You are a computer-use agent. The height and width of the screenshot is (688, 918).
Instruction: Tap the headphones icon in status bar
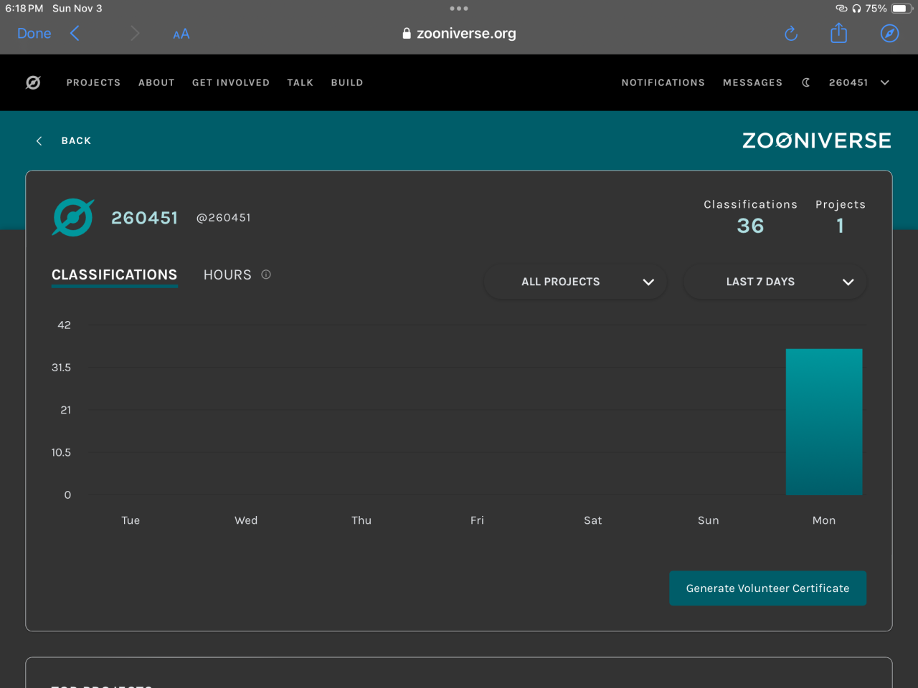coord(856,9)
